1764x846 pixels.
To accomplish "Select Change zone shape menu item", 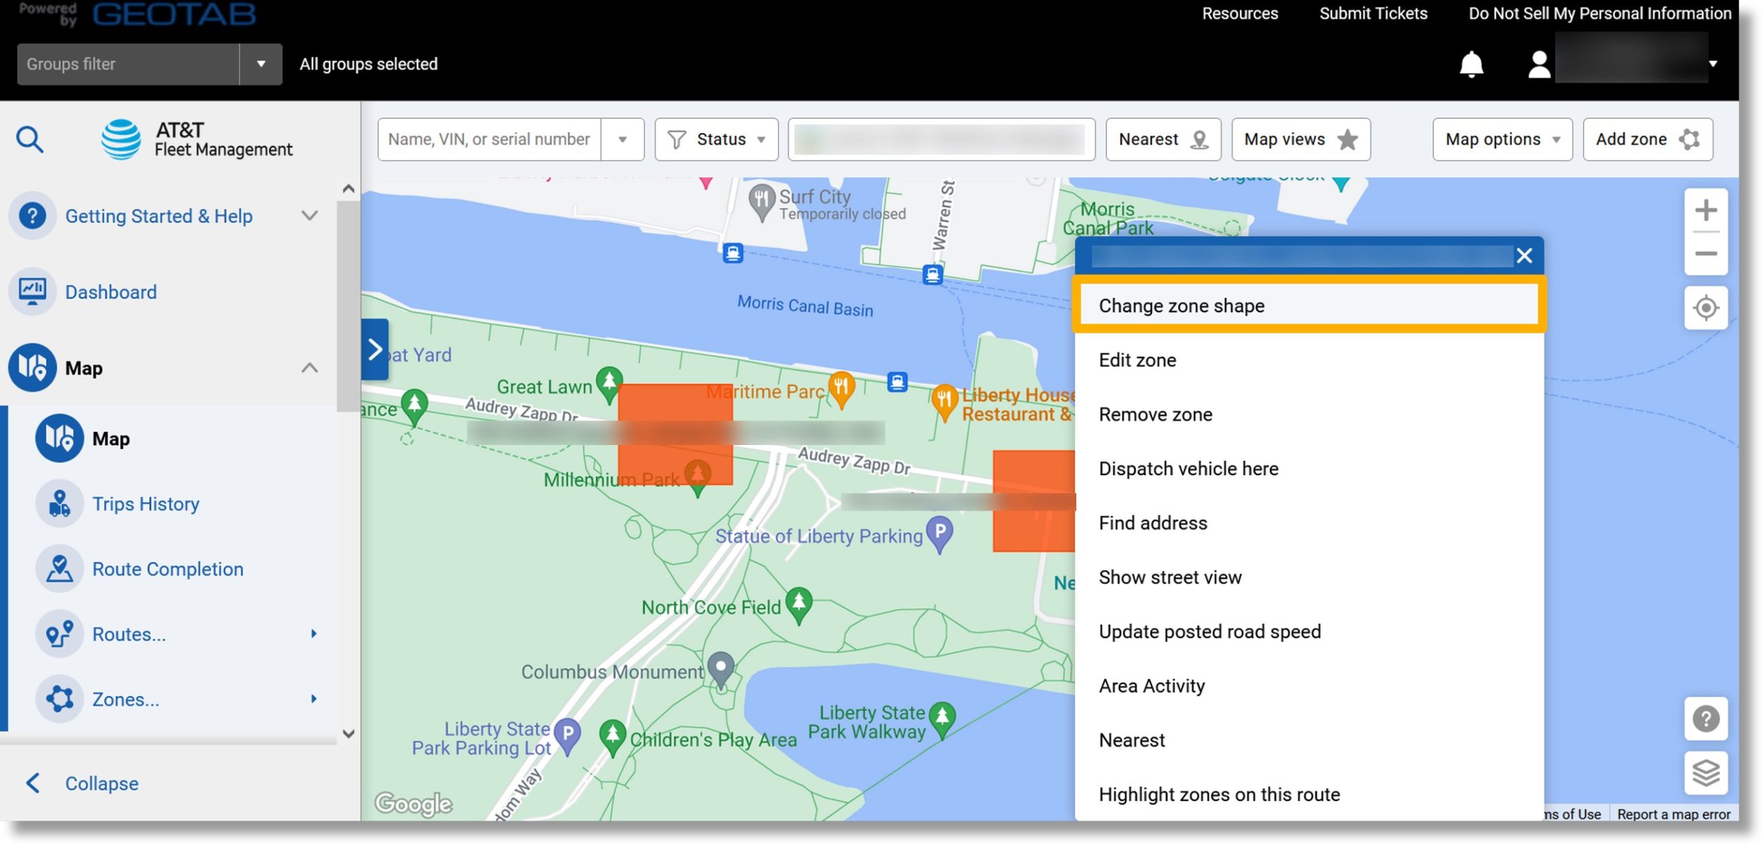I will coord(1308,305).
